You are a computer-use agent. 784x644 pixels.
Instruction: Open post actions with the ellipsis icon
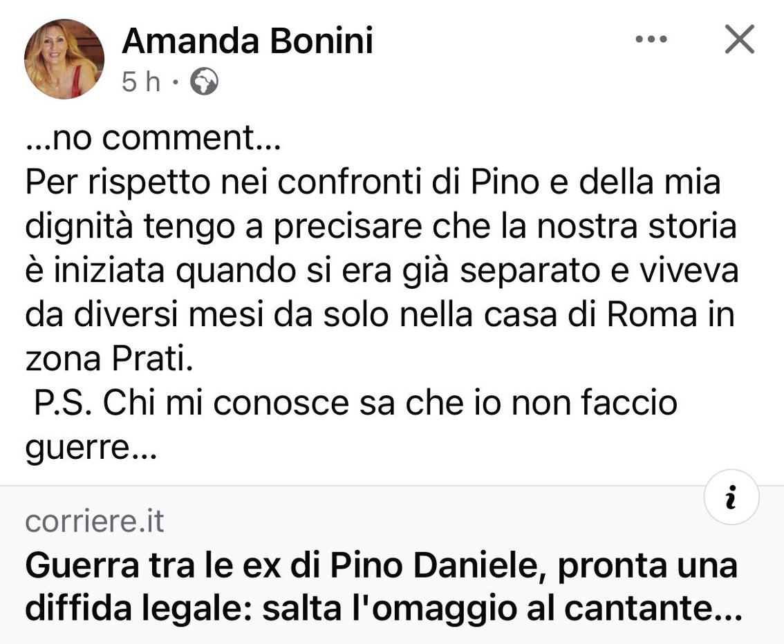651,39
